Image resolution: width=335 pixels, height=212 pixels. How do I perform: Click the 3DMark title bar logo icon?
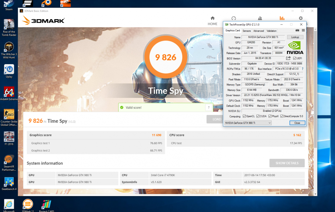pyautogui.click(x=21, y=11)
